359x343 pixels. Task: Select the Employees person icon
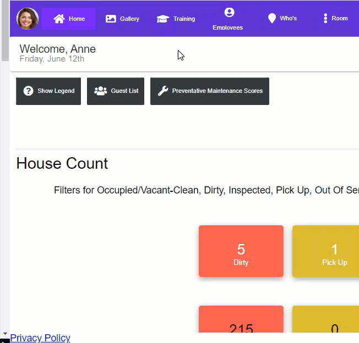pos(230,13)
